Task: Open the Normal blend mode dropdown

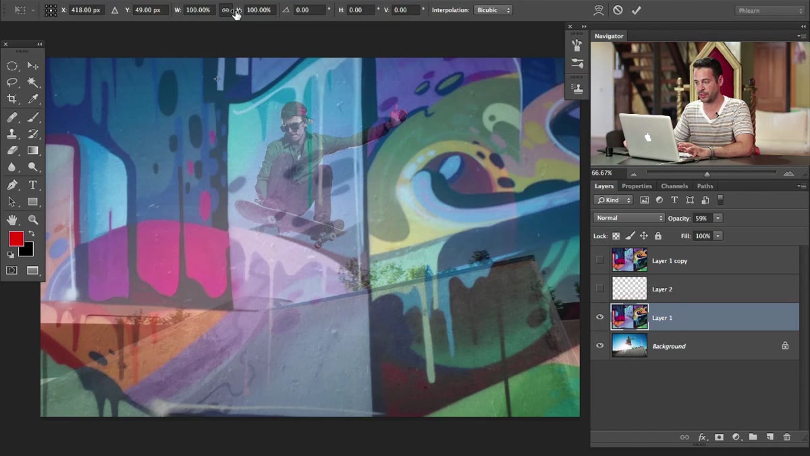Action: click(629, 218)
